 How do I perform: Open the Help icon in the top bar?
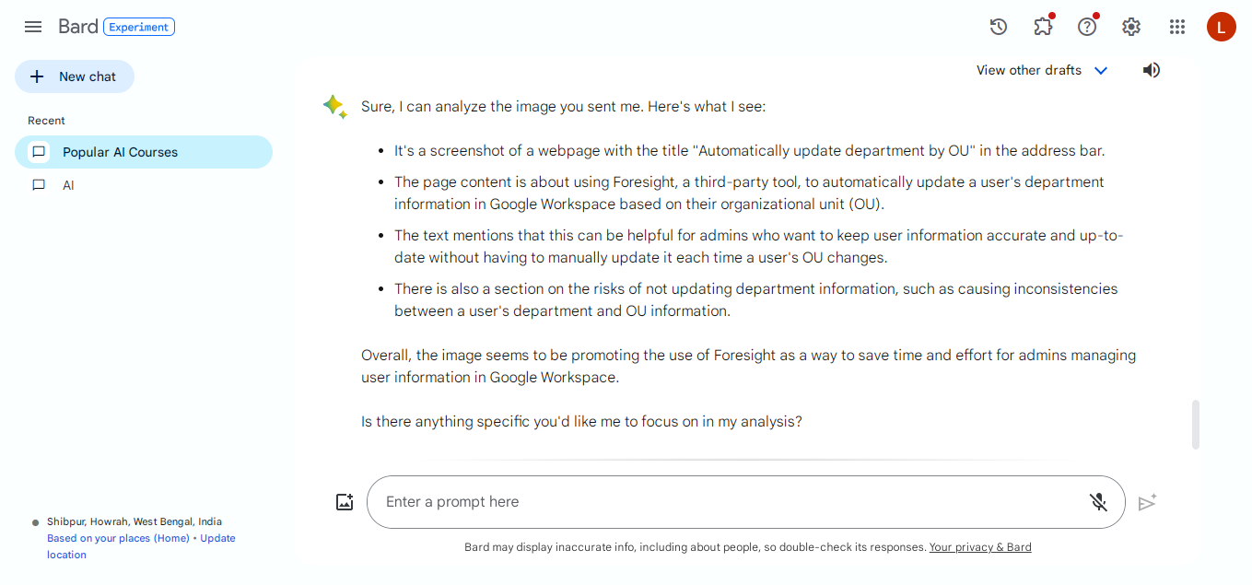click(x=1086, y=27)
